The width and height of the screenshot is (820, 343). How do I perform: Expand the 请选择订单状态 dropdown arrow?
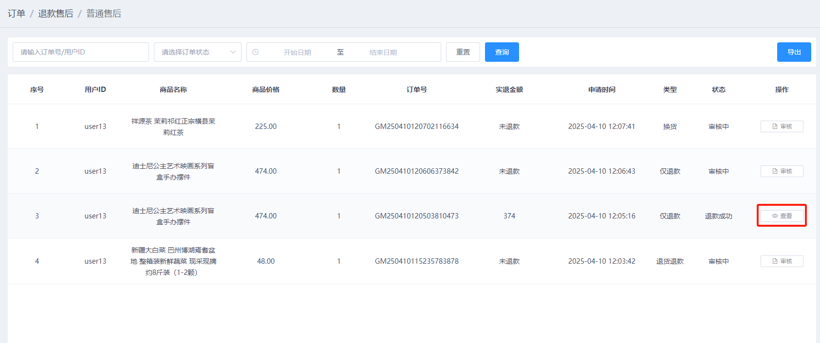pyautogui.click(x=233, y=52)
